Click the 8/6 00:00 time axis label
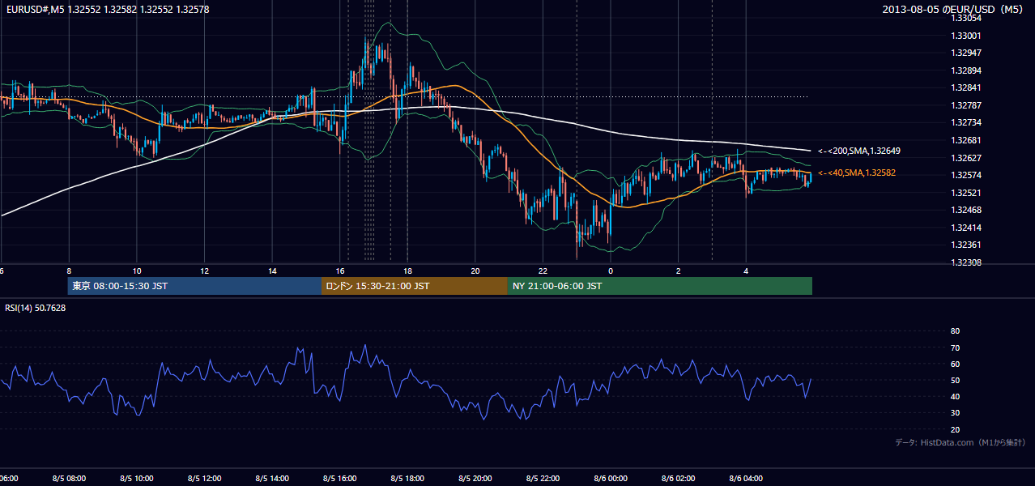This screenshot has height=486, width=1035. pos(611,478)
